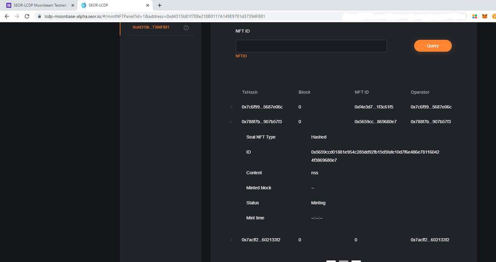Click Operator 0x7c6f99...5687e06c cell

431,107
